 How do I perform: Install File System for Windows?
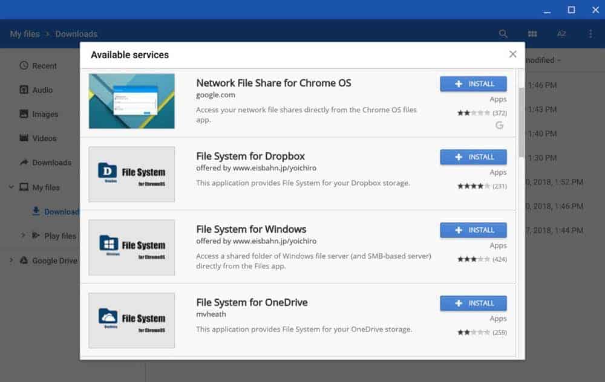click(473, 230)
